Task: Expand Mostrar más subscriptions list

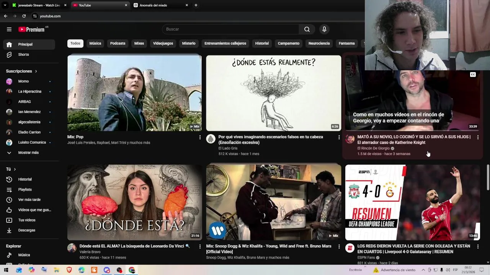Action: [x=29, y=153]
